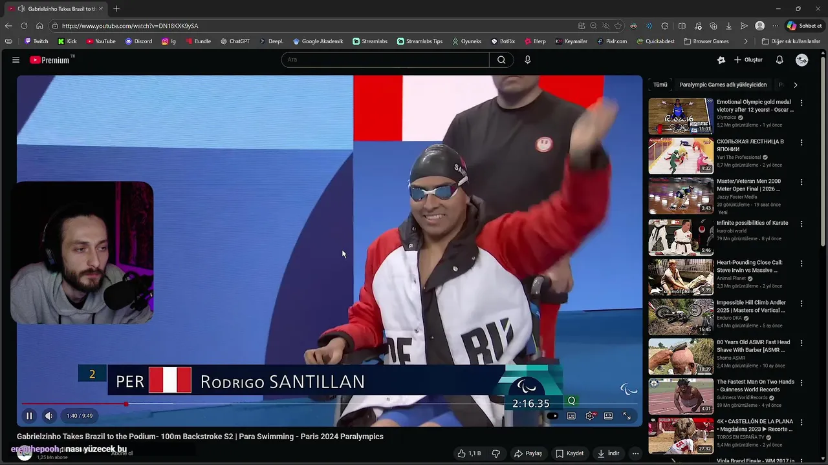Viewport: 828px width, 465px height.
Task: Open split screen view icon
Action: (x=682, y=26)
